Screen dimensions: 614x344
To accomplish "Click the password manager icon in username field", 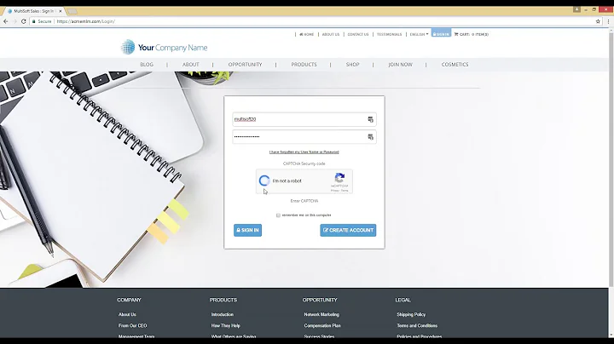I will 370,119.
